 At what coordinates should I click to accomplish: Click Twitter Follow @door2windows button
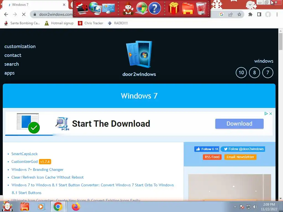tap(243, 149)
